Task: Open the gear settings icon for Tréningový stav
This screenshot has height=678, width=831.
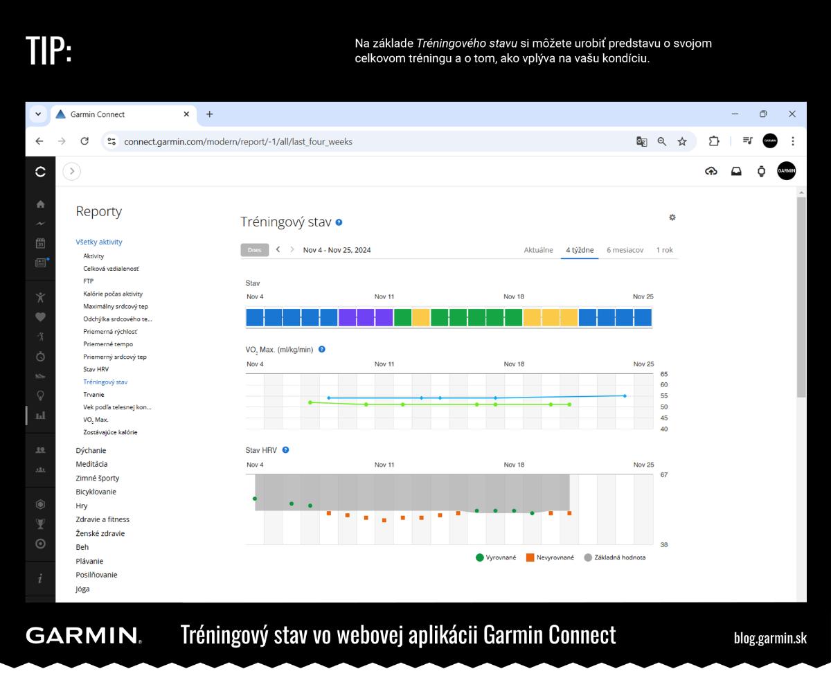Action: click(x=672, y=217)
